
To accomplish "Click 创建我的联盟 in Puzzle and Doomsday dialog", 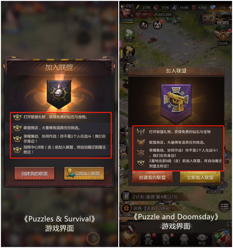I will click(x=152, y=177).
